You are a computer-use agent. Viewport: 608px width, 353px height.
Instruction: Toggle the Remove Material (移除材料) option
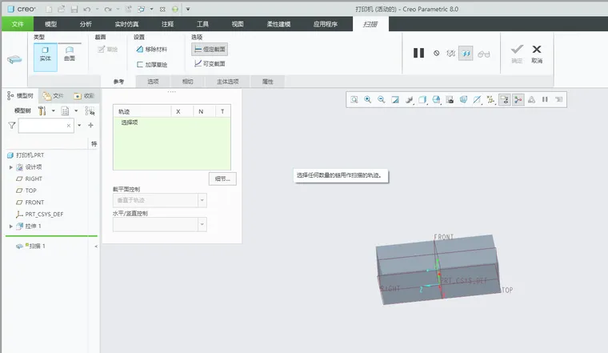[152, 50]
